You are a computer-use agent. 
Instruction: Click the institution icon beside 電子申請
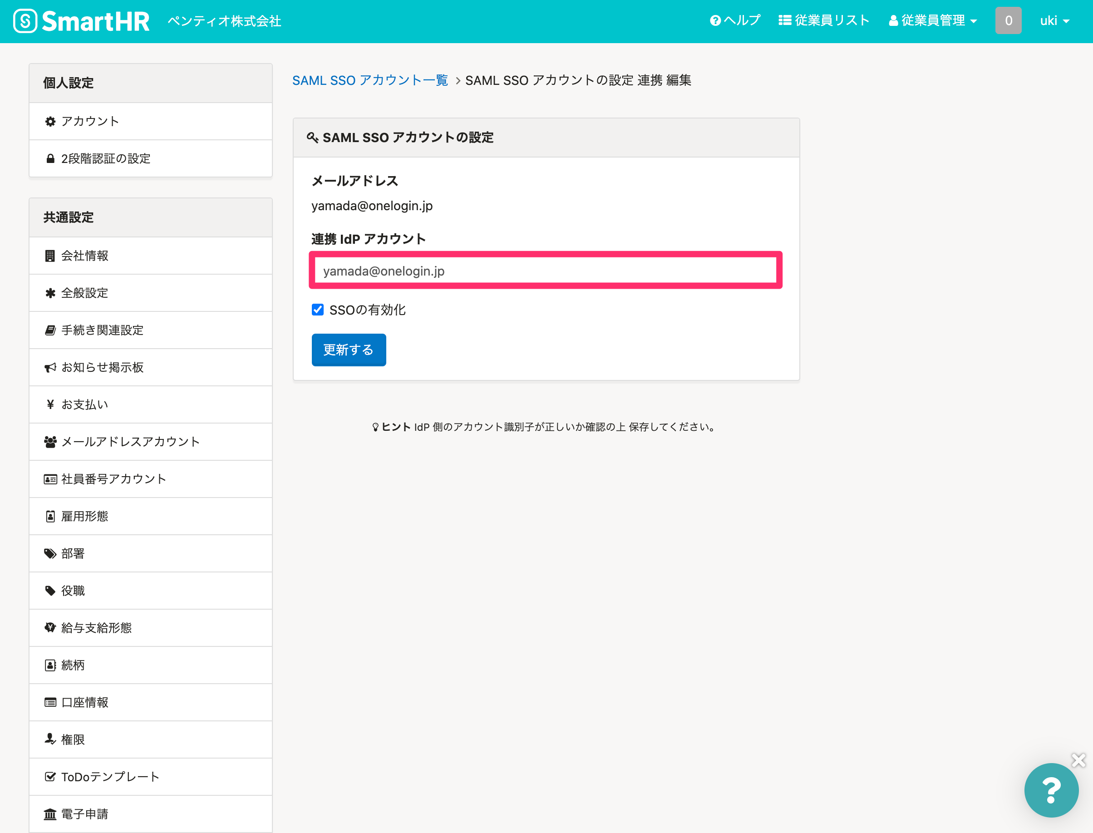point(50,814)
